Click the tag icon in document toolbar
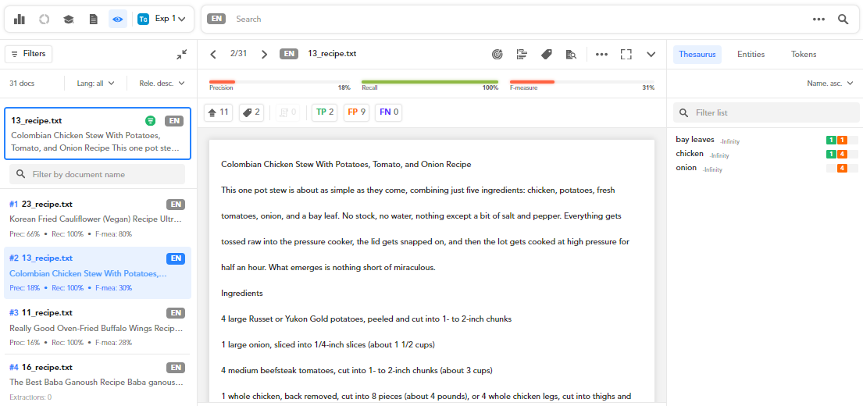Viewport: 863px width, 406px height. [547, 54]
